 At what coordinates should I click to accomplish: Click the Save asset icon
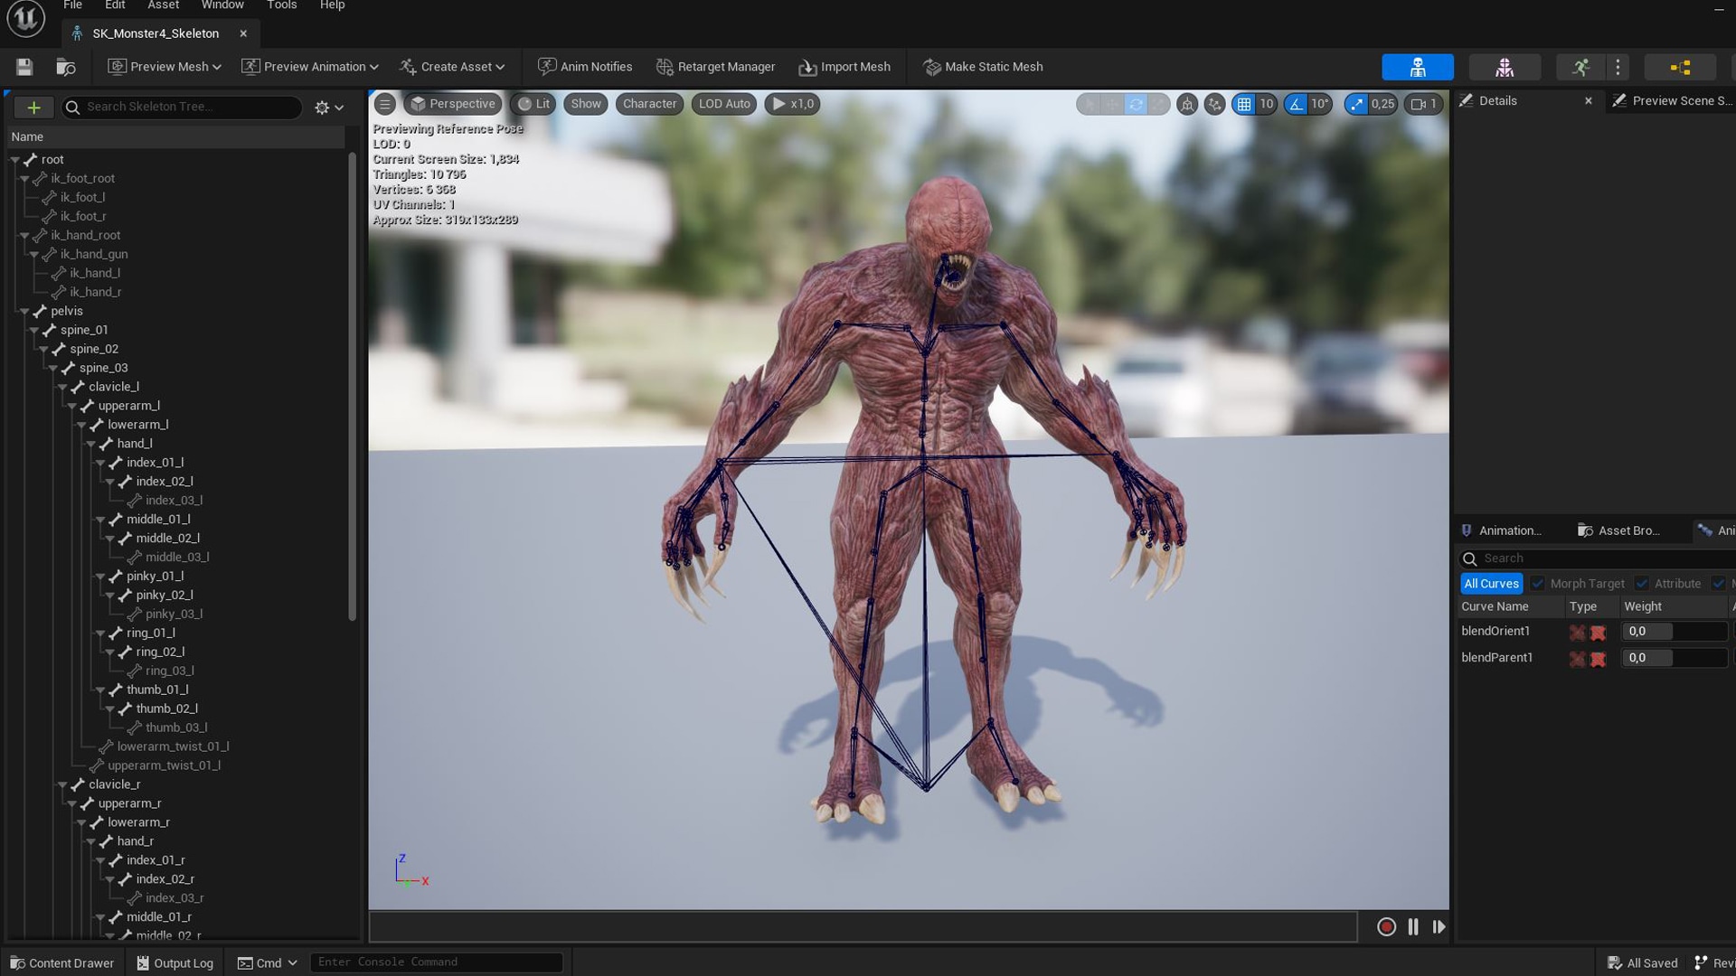click(x=24, y=66)
